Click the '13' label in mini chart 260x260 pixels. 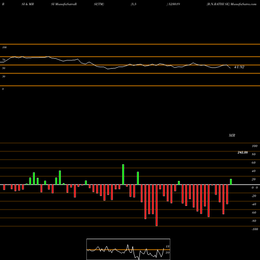tap(167, 246)
